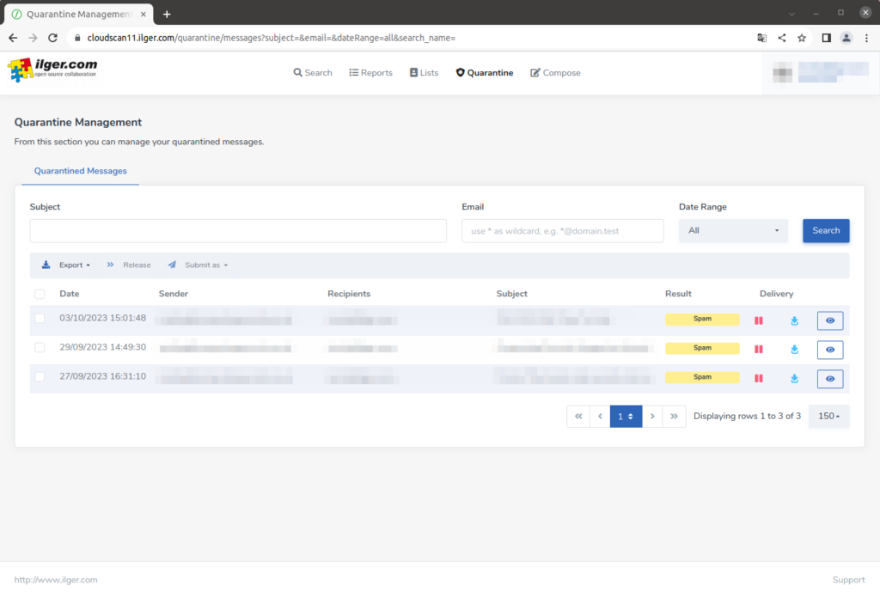Open the Export dropdown menu
The height and width of the screenshot is (597, 880).
[x=66, y=265]
